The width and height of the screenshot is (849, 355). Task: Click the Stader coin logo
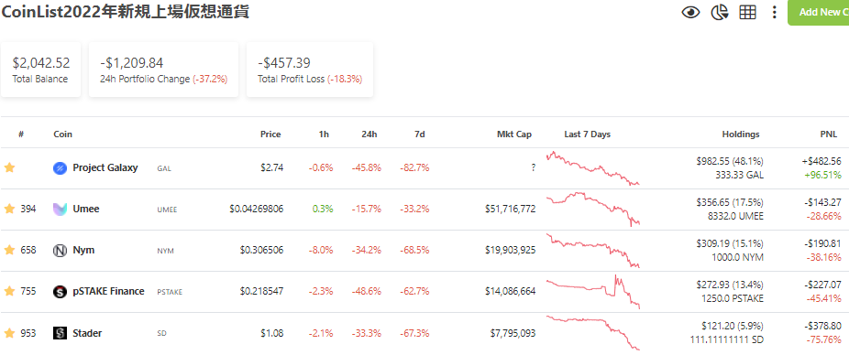(60, 333)
